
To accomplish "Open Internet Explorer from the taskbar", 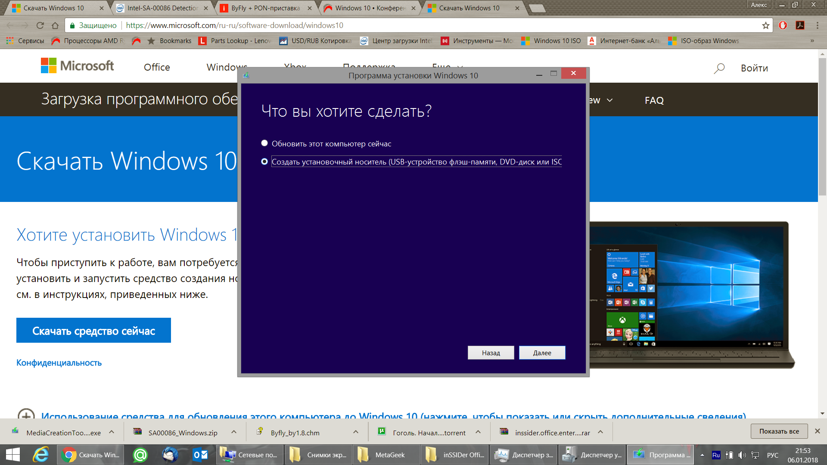I will 41,455.
